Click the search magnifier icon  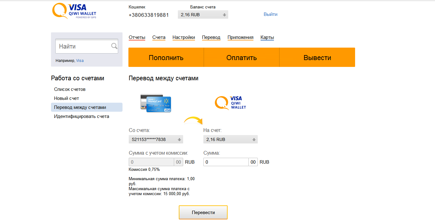point(114,46)
